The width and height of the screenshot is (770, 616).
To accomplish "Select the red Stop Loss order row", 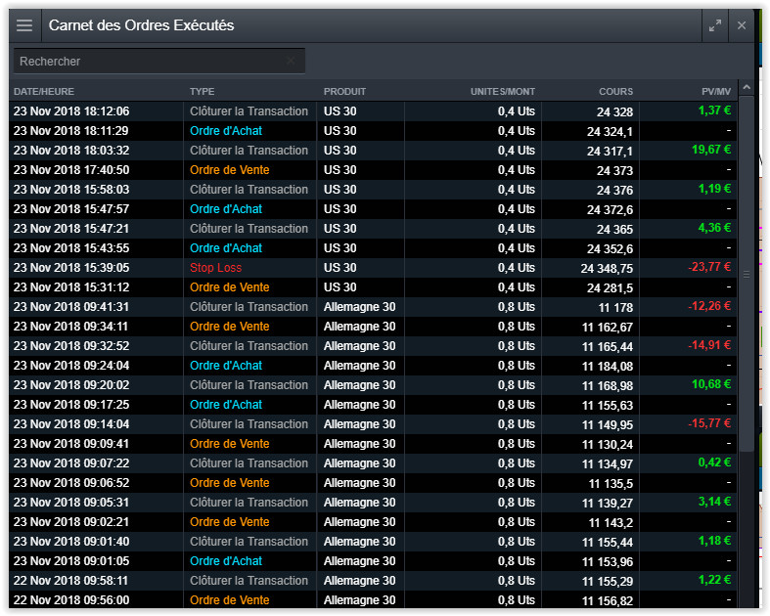I will (215, 268).
